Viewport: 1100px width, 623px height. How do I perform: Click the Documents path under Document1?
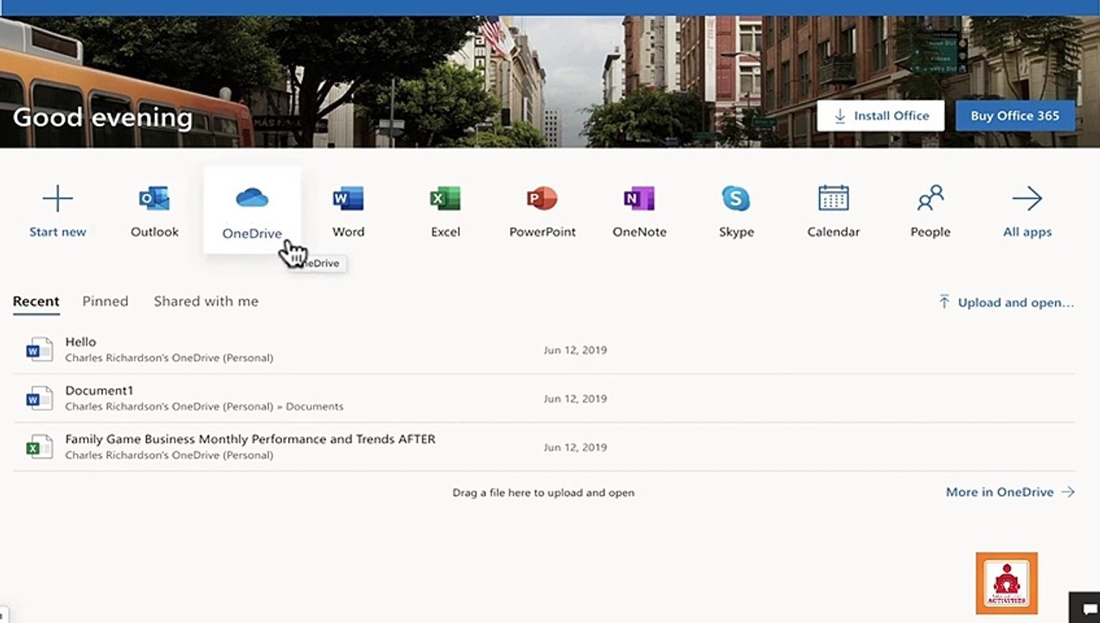coord(315,407)
